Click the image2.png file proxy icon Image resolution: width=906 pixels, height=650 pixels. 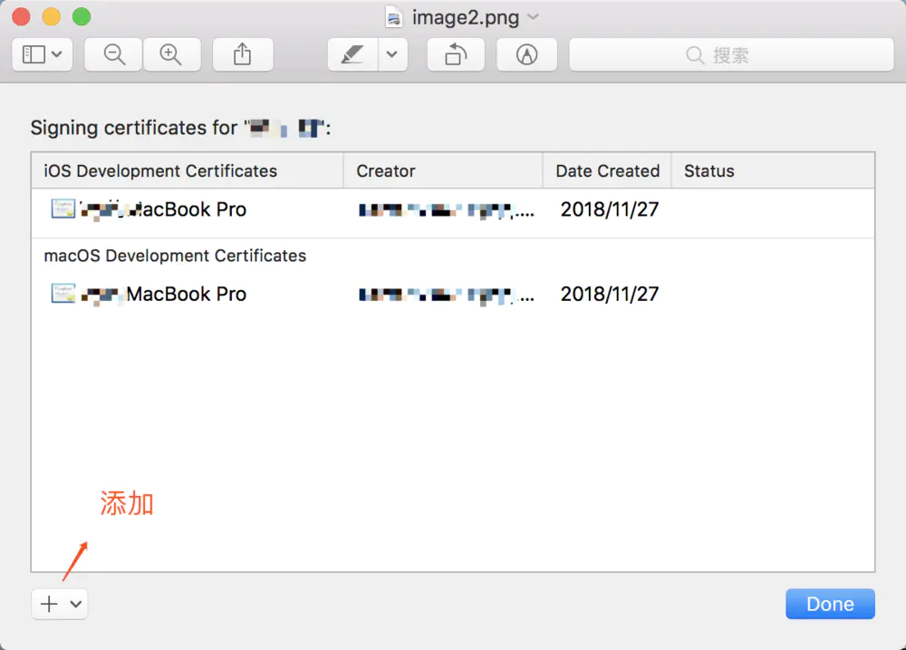coord(393,17)
